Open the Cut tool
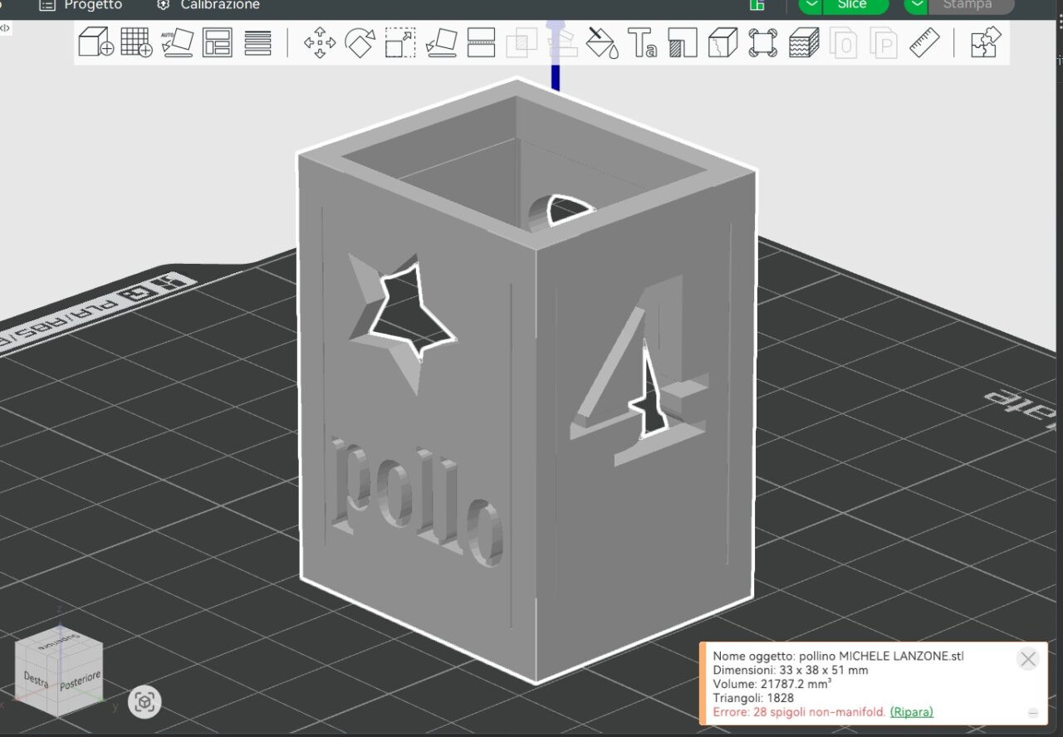This screenshot has height=737, width=1063. coord(481,42)
